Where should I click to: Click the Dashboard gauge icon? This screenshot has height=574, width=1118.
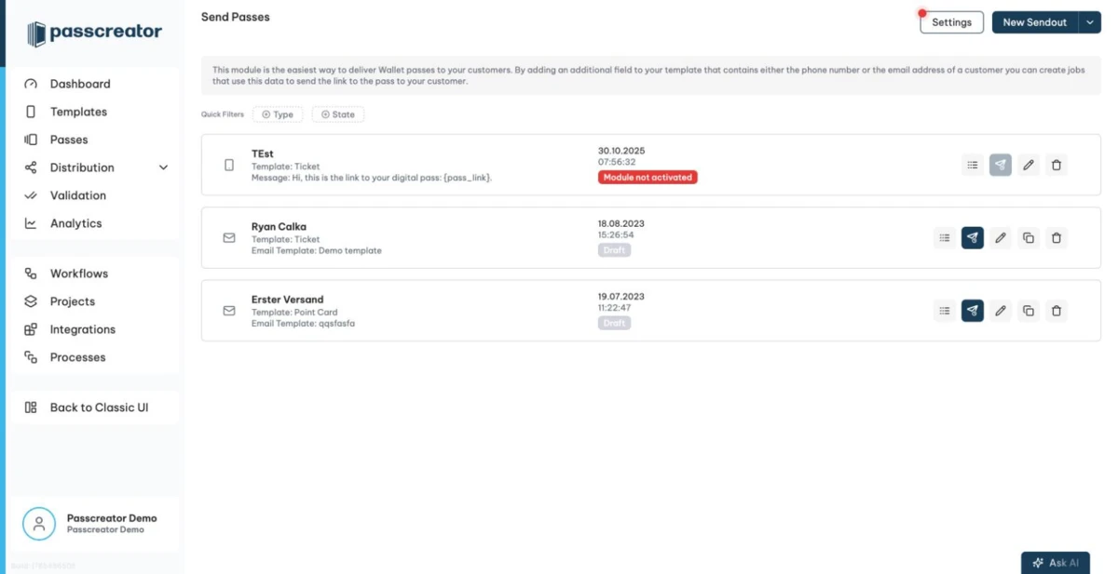[x=31, y=84]
